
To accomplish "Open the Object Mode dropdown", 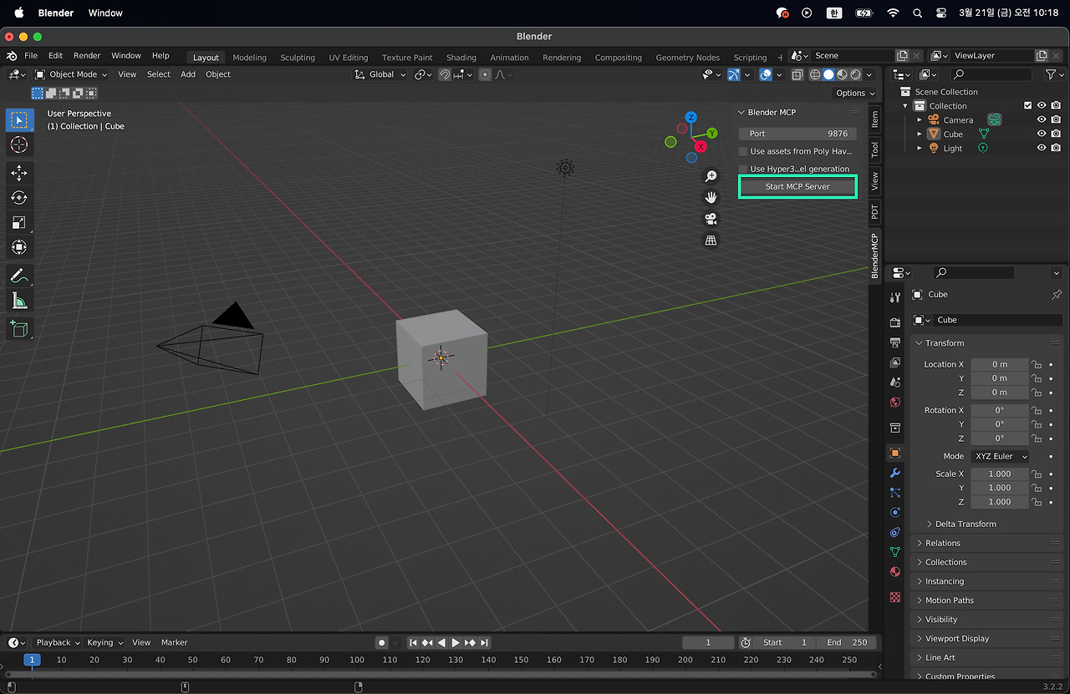I will 72,74.
